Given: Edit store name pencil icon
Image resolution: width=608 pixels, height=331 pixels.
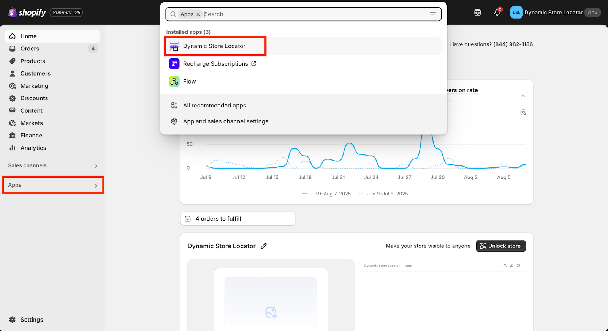Looking at the screenshot, I should tap(264, 246).
